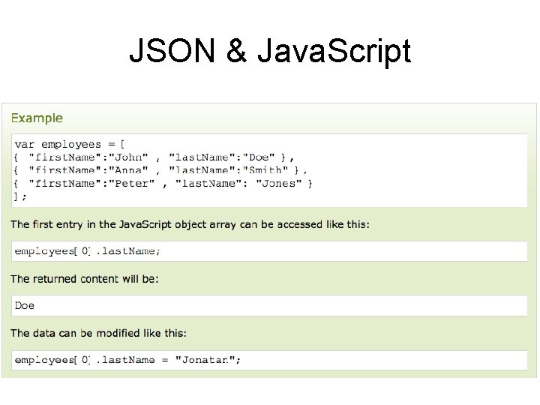
Task: Click "The returned content will be:" text
Action: tap(85, 278)
